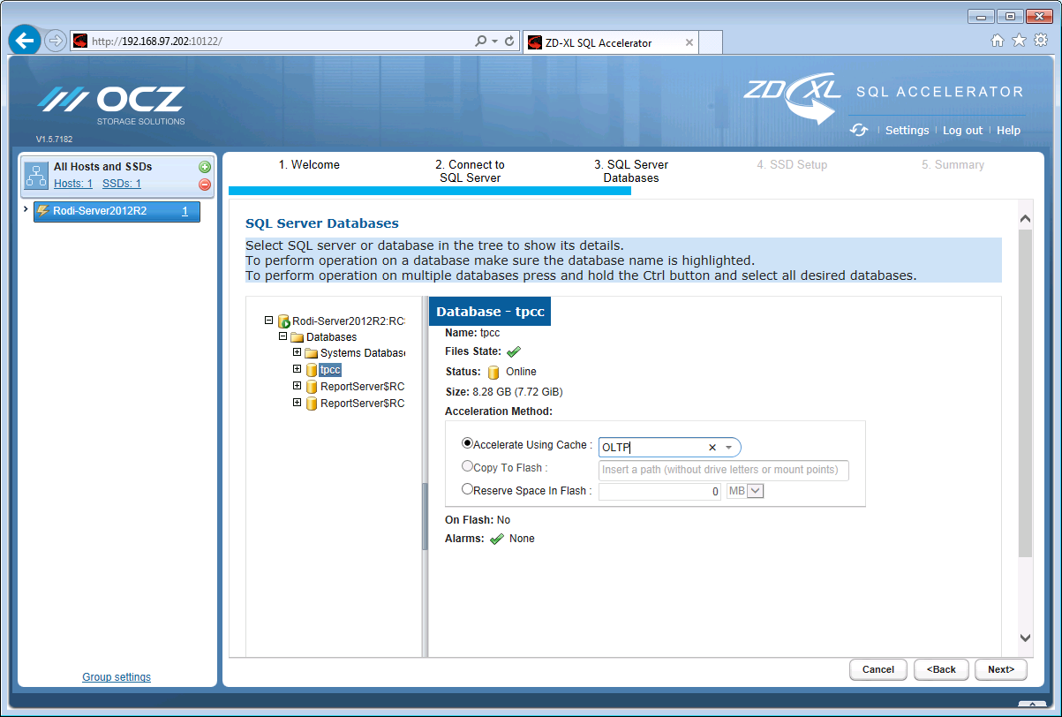1062x717 pixels.
Task: Click the page scrollbar up arrow
Action: point(1025,218)
